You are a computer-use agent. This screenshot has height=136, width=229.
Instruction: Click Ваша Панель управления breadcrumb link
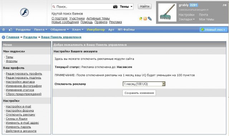click(61, 37)
